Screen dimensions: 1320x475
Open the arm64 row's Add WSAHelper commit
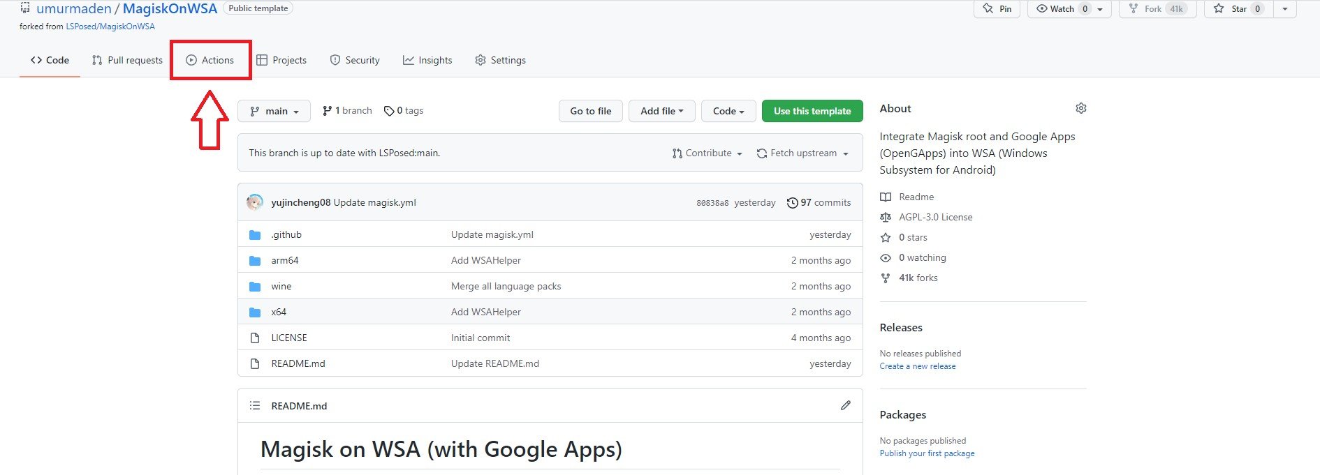(x=486, y=260)
